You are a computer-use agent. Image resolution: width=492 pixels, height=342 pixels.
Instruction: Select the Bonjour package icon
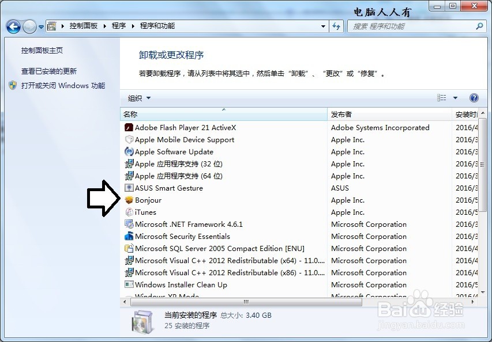click(129, 200)
